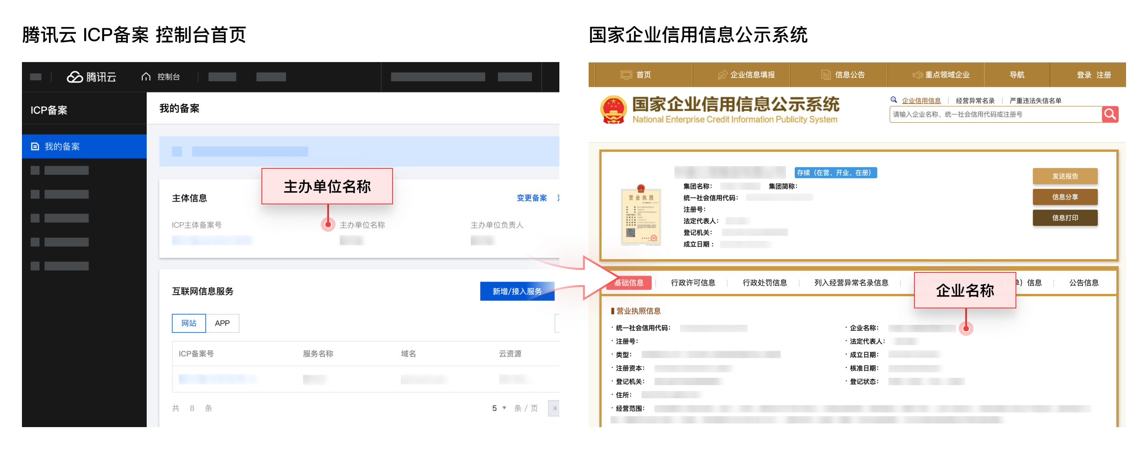Click the 域名 column header
Viewport: 1148px width, 449px height.
coord(408,354)
